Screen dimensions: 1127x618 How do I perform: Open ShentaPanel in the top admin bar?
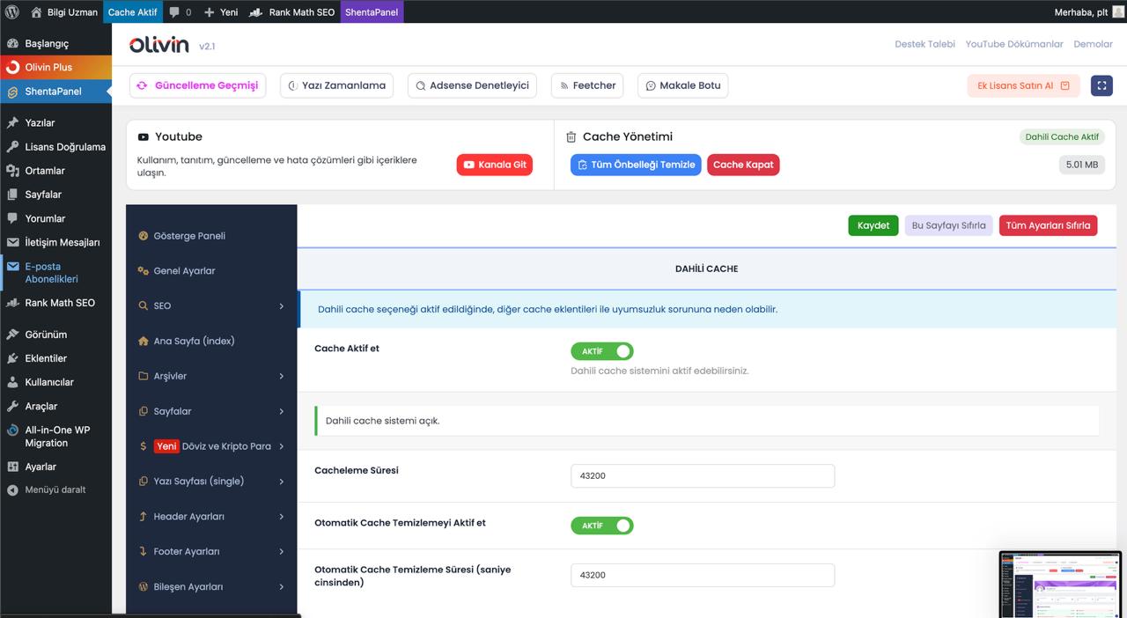point(371,12)
